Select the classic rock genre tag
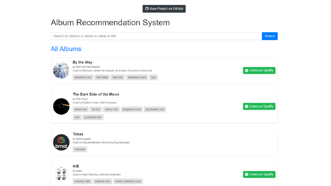Image resolution: width=331 pixels, height=186 pixels. [x=111, y=109]
